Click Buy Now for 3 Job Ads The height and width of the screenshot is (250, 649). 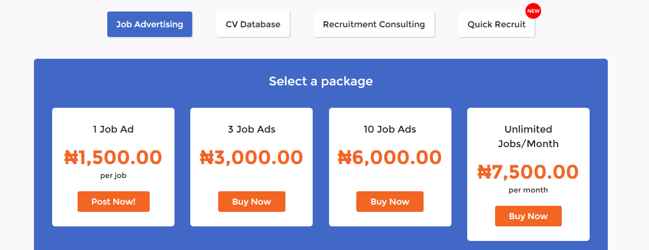coord(251,202)
